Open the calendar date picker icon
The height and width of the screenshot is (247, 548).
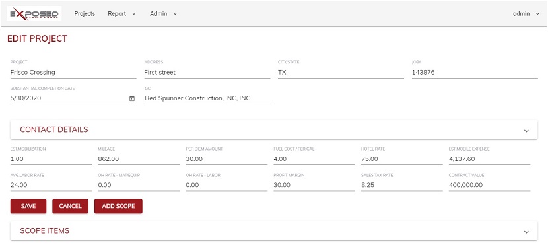tap(132, 99)
